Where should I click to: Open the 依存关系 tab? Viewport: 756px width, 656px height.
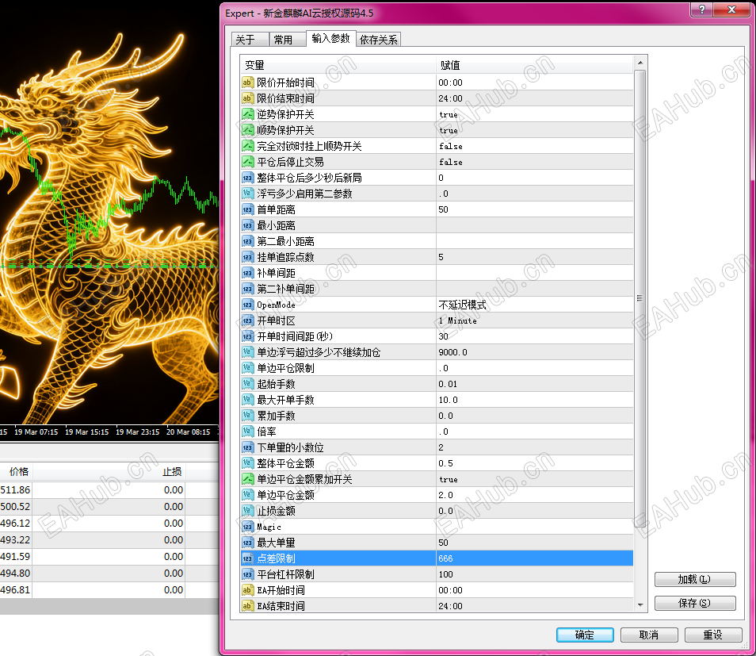(379, 40)
